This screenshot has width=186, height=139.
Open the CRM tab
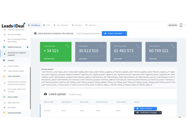(x=46, y=25)
